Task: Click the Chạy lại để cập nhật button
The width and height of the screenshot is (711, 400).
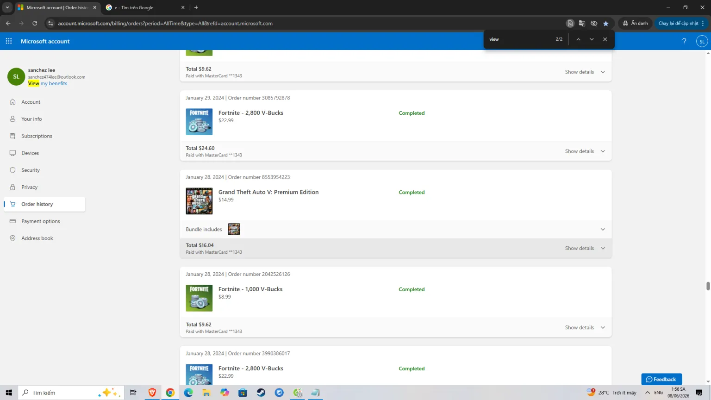Action: point(681,23)
